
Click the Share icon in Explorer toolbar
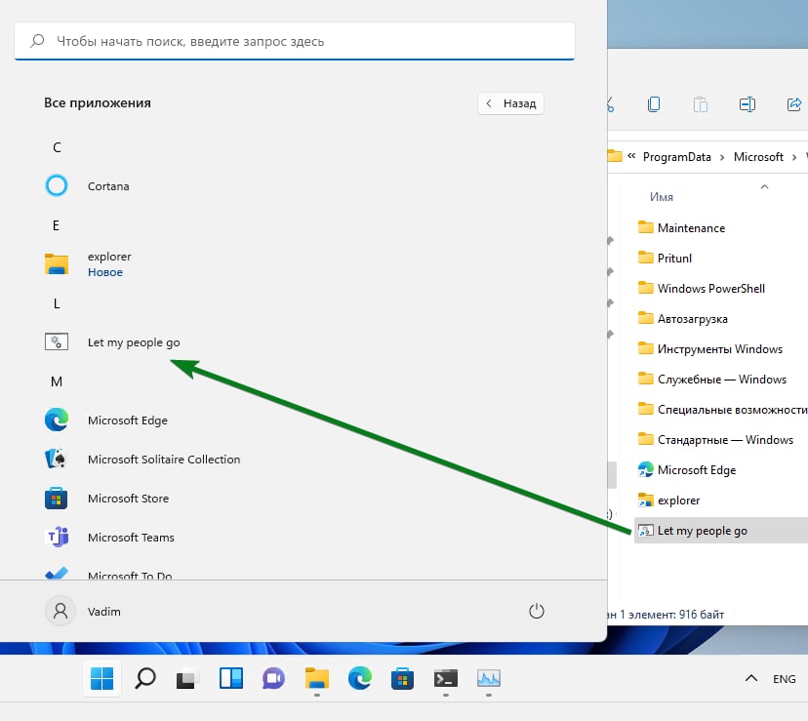794,104
